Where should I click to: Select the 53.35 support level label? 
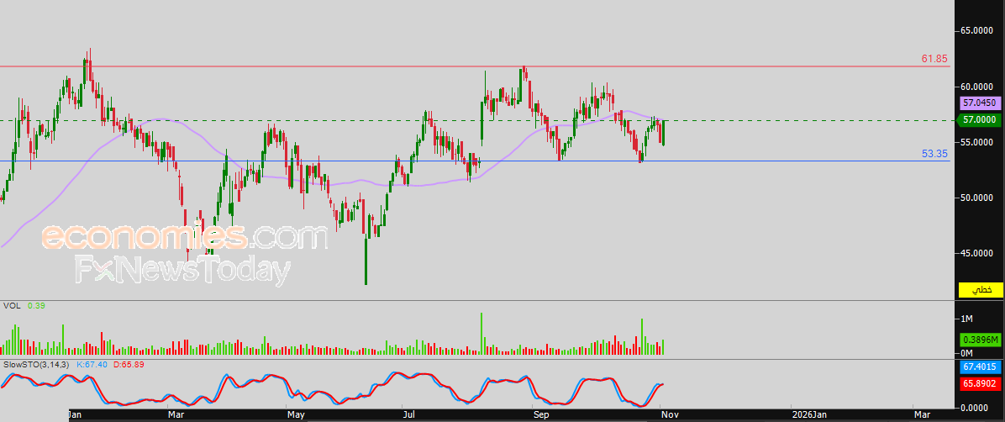(x=934, y=154)
